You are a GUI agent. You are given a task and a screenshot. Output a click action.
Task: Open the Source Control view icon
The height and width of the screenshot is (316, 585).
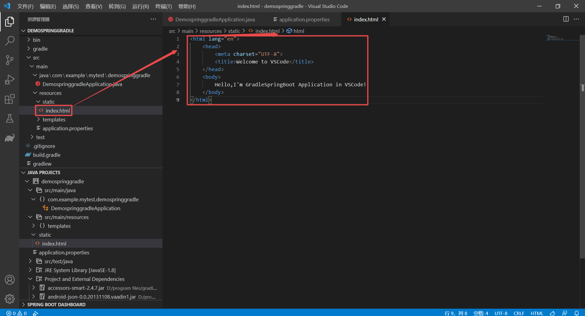(9, 60)
